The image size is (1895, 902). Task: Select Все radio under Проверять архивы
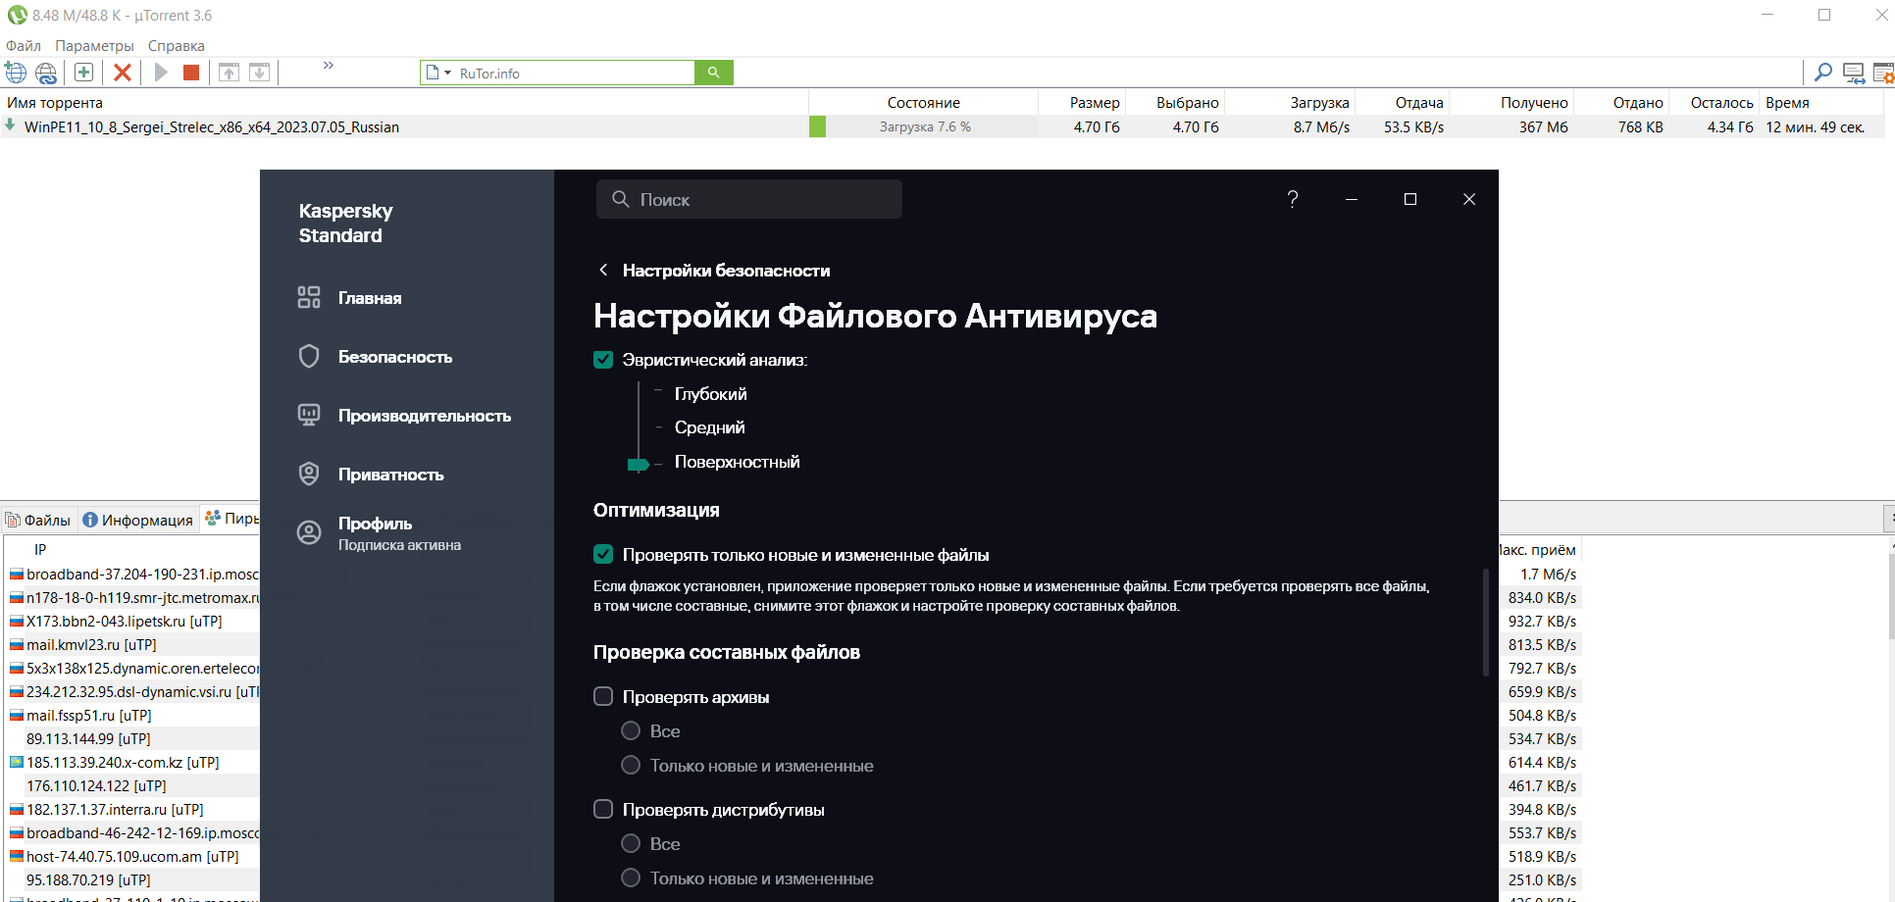(631, 730)
